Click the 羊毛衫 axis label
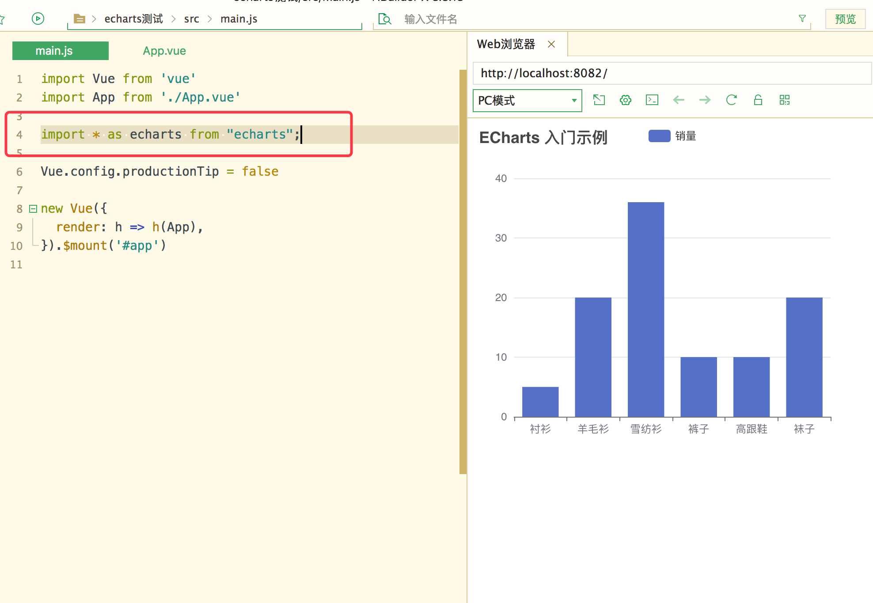 click(x=593, y=429)
